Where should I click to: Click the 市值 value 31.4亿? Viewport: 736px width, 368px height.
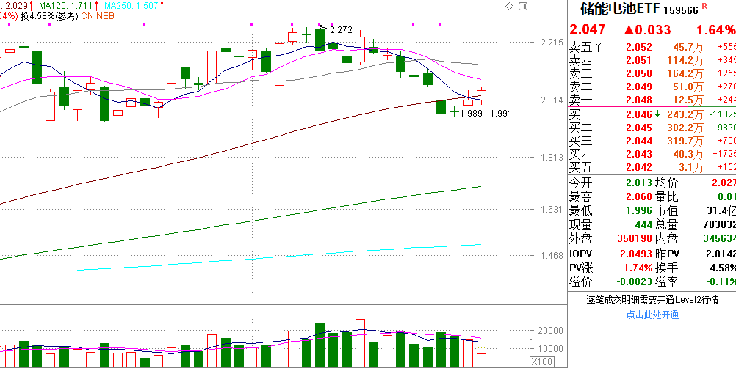tap(720, 210)
